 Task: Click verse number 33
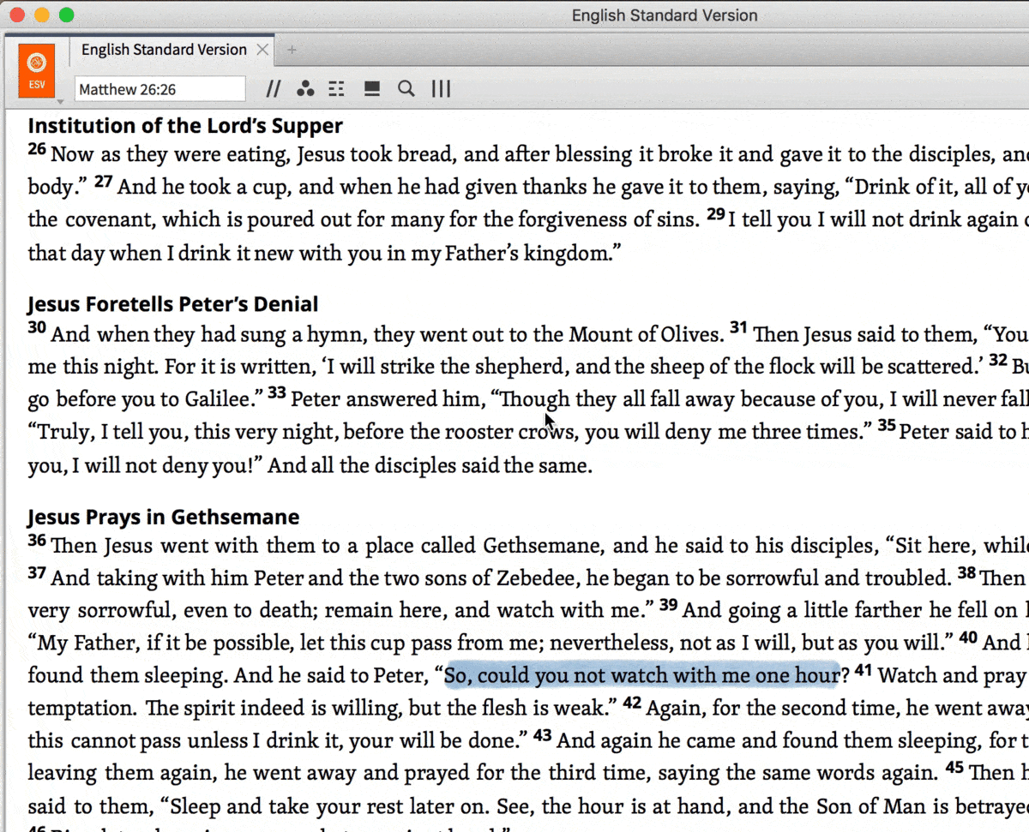point(277,392)
